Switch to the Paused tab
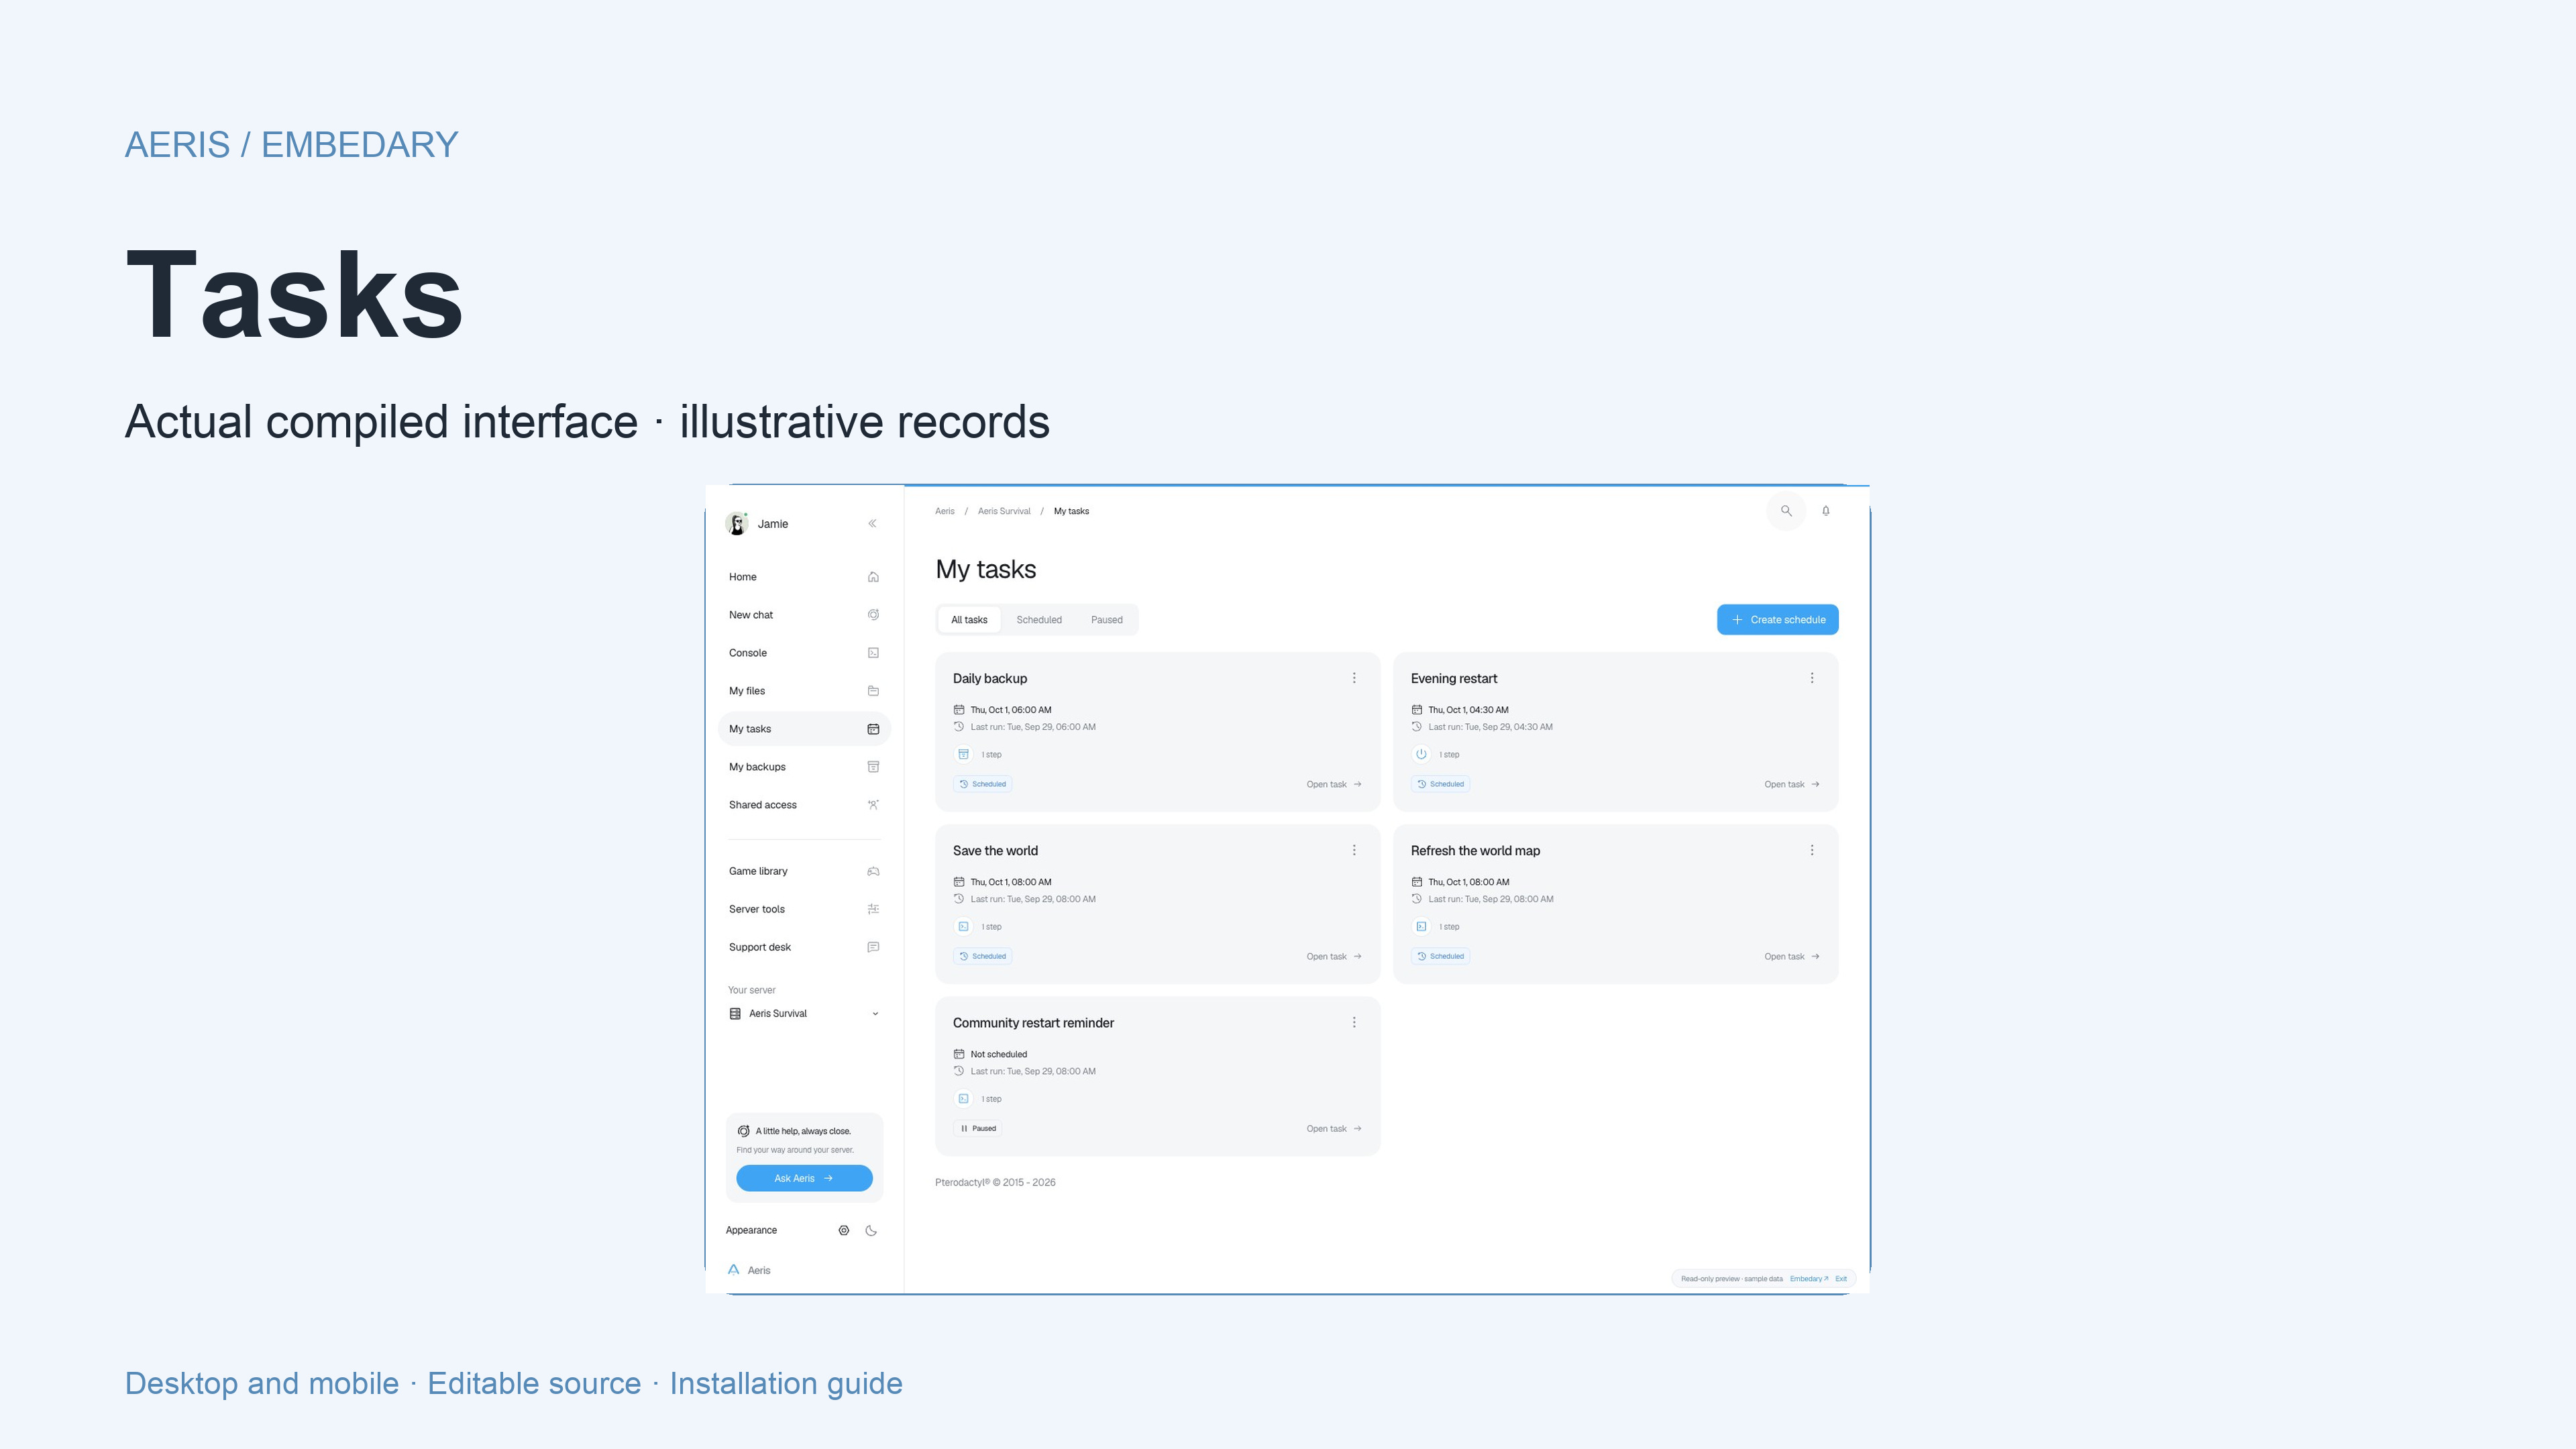The width and height of the screenshot is (2576, 1449). pyautogui.click(x=1107, y=620)
